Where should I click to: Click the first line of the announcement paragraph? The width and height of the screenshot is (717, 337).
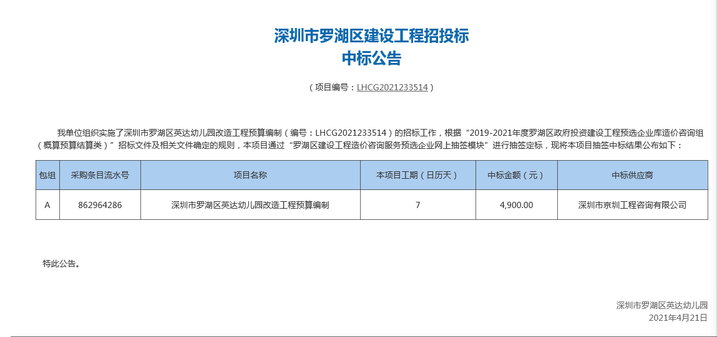click(x=383, y=133)
